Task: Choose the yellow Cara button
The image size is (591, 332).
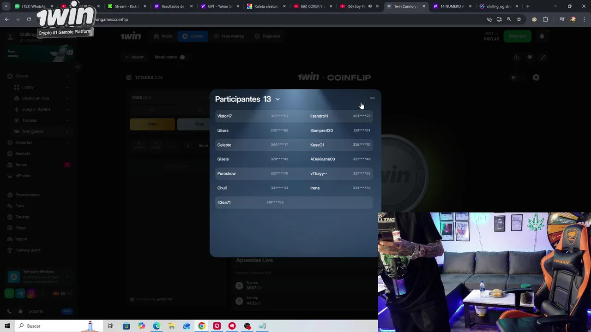Action: click(x=152, y=124)
